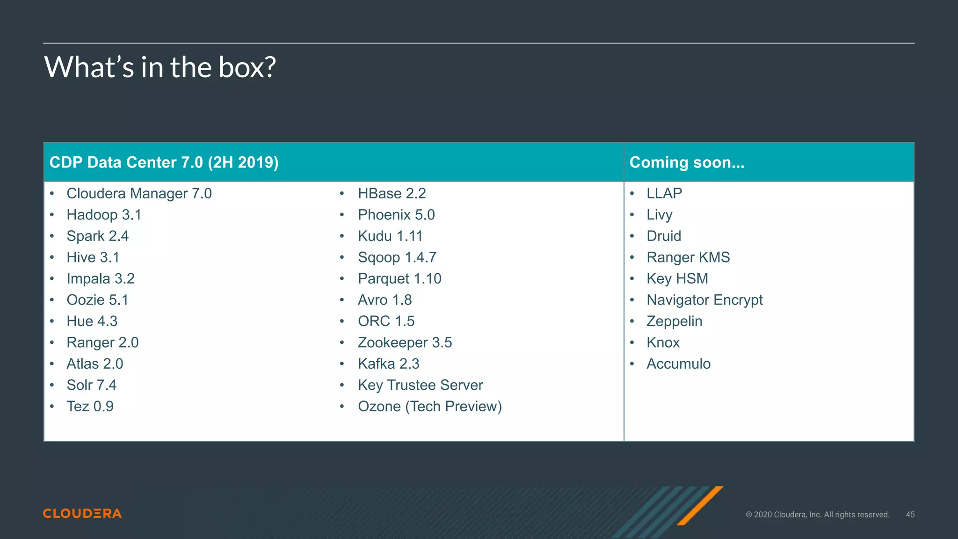Select the 'Tez 0.9' entry

[90, 406]
